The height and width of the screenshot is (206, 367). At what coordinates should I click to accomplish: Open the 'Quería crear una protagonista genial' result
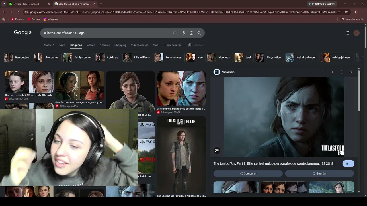click(80, 89)
